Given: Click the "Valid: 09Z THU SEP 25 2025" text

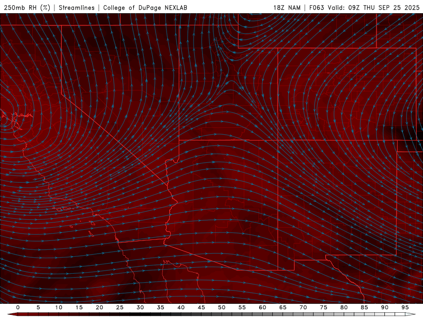Looking at the screenshot, I should pos(374,8).
